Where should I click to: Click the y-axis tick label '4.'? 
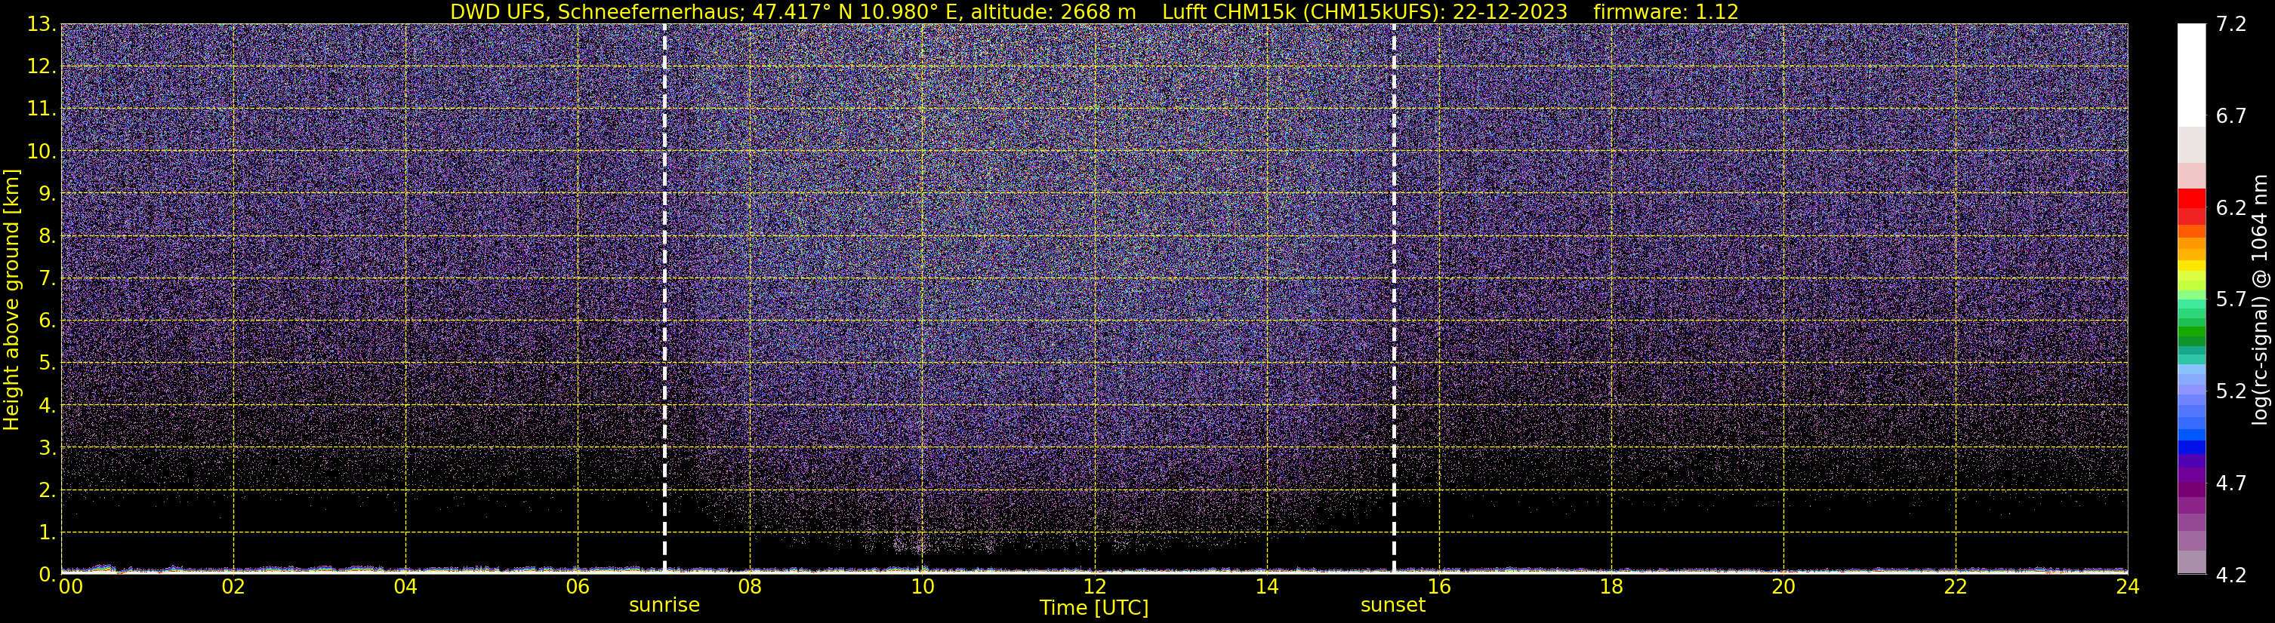coord(48,406)
